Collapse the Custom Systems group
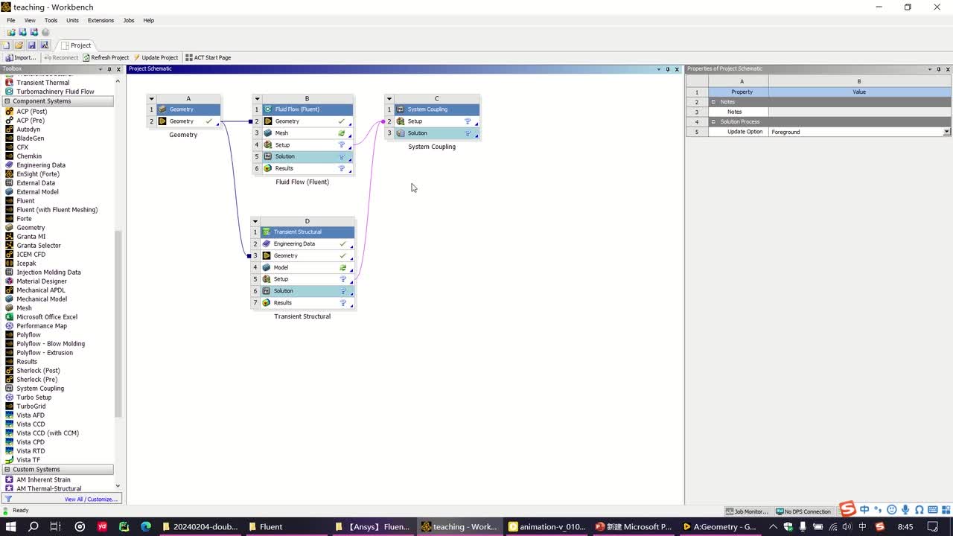This screenshot has height=536, width=953. (7, 470)
